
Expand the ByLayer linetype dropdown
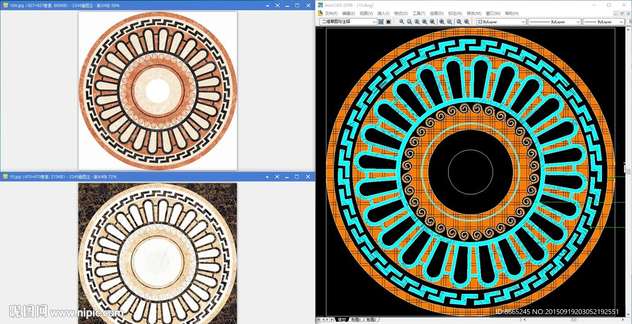(578, 22)
